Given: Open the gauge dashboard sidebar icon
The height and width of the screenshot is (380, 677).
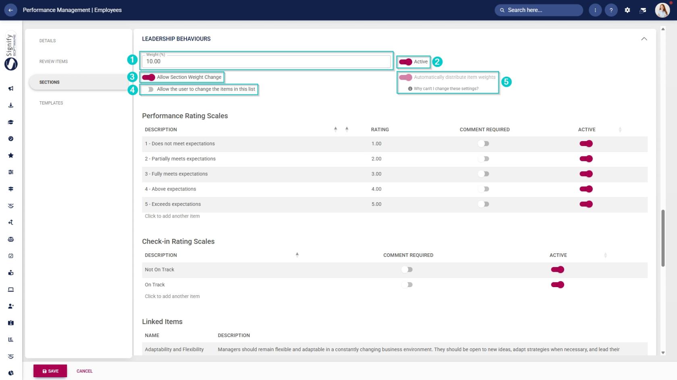Looking at the screenshot, I should pos(11,139).
